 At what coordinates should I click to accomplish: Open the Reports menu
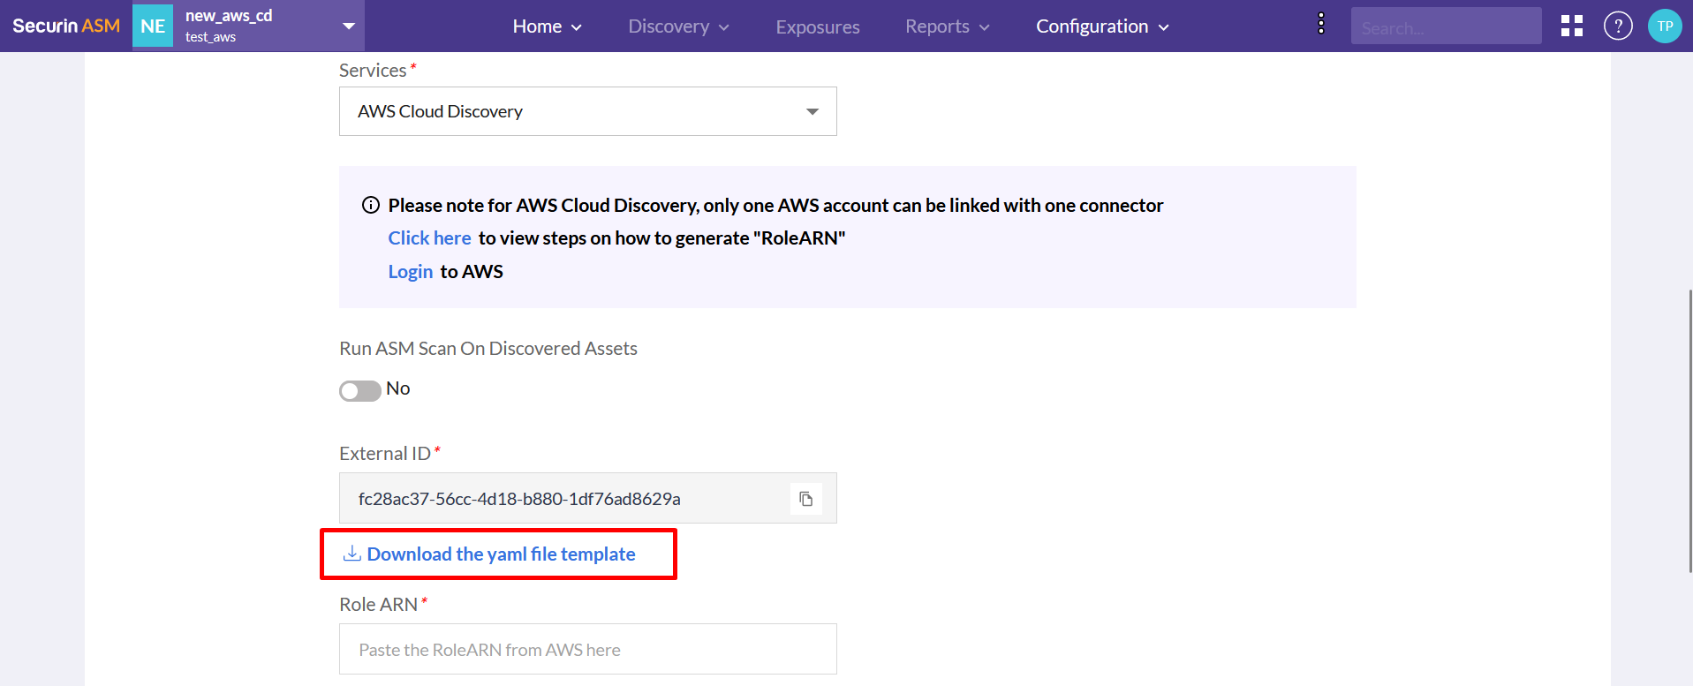[947, 26]
